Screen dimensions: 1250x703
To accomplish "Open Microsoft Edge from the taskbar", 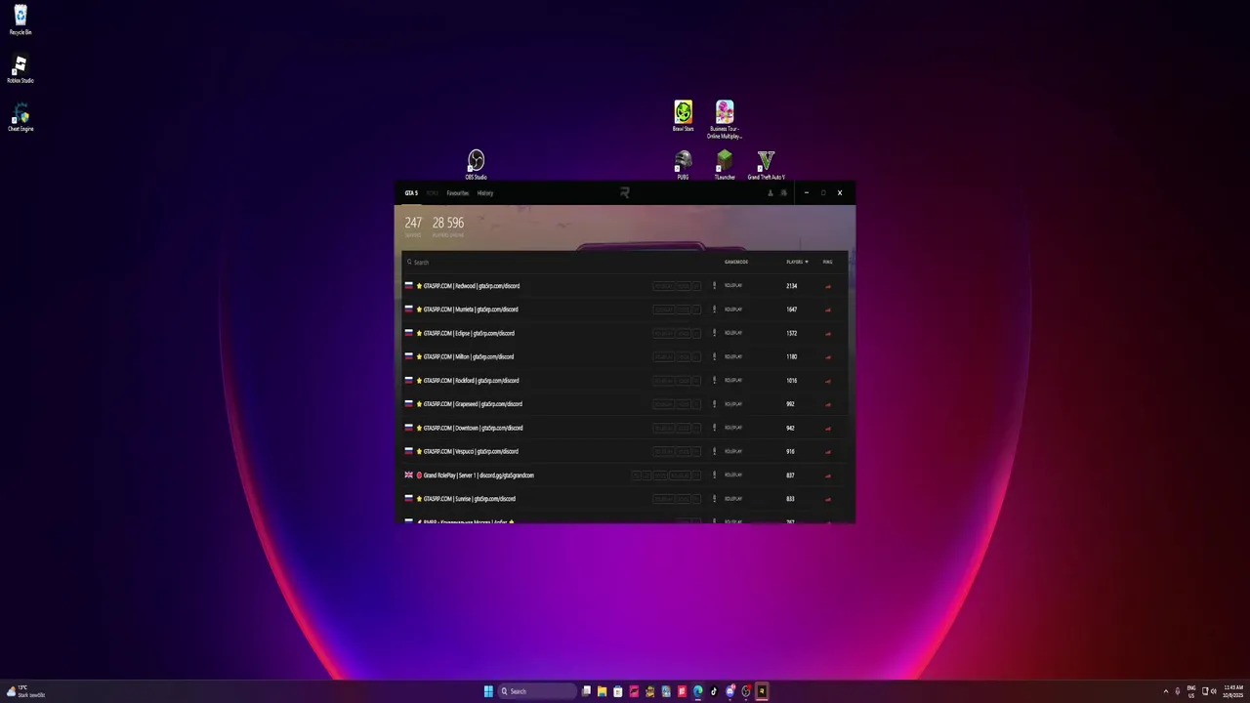I will pyautogui.click(x=697, y=691).
